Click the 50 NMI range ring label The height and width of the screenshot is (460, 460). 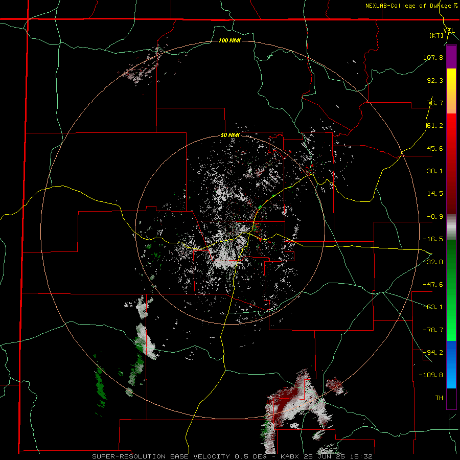(x=230, y=135)
